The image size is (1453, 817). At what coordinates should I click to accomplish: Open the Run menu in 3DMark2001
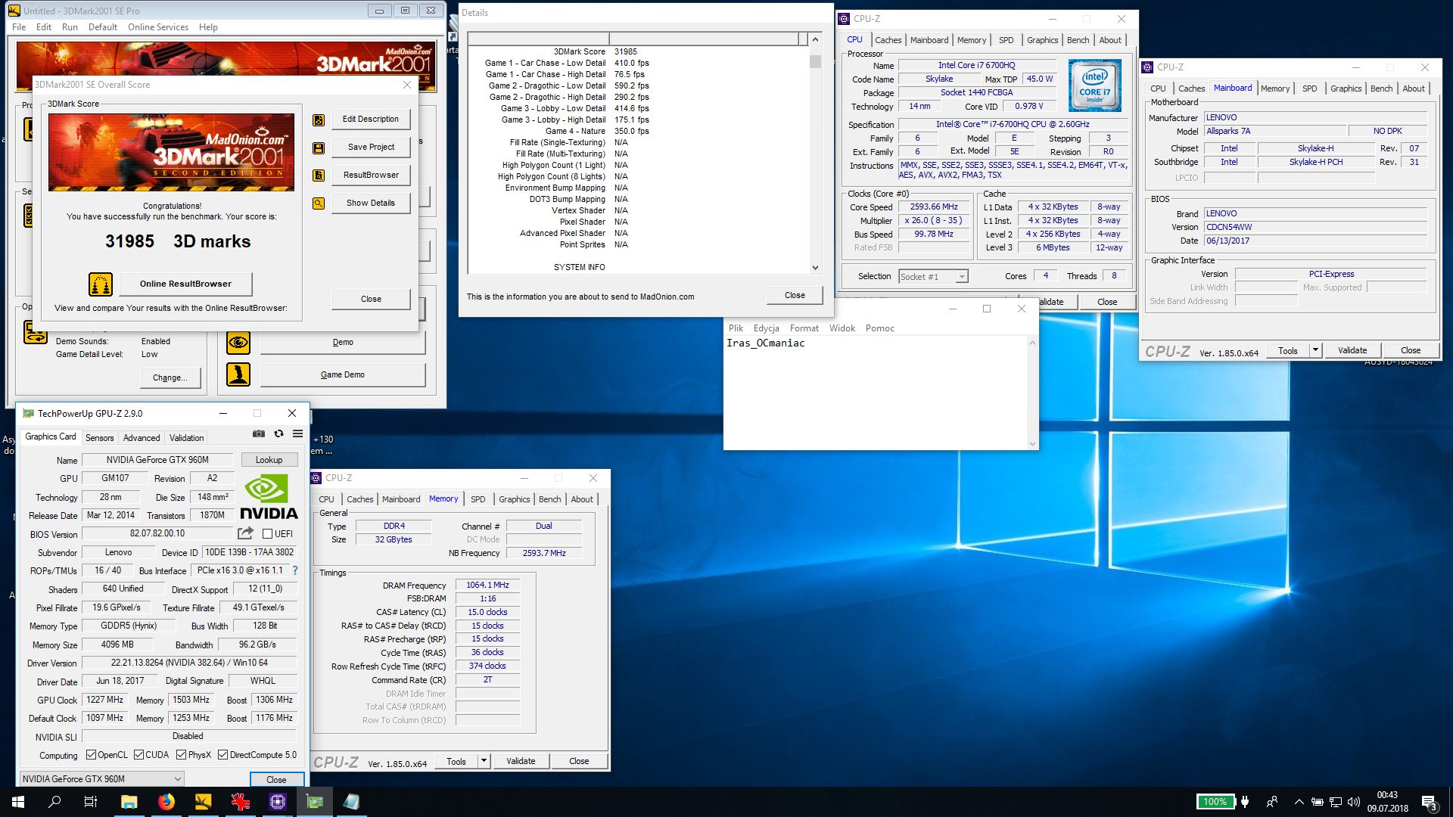pos(70,27)
